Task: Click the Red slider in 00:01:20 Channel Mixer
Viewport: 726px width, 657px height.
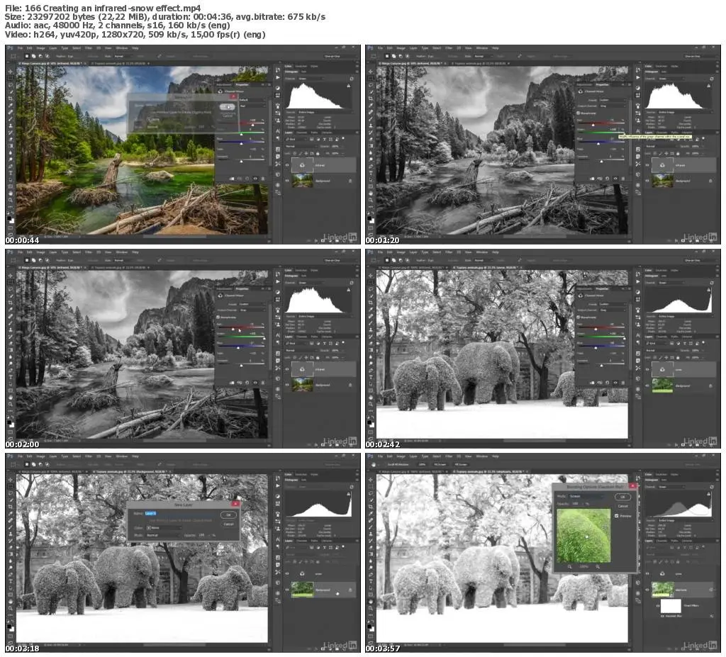Action: [x=601, y=123]
